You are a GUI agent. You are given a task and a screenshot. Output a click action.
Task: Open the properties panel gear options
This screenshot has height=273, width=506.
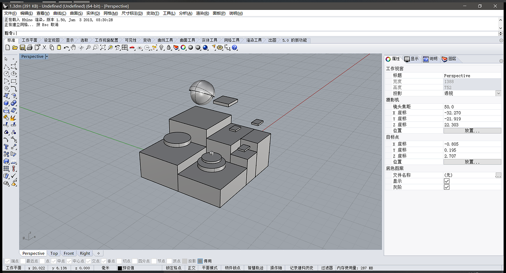(x=501, y=61)
